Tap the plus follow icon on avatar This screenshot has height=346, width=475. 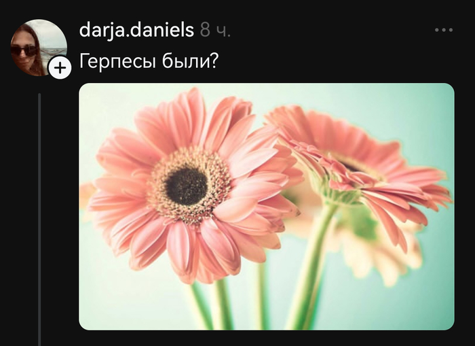pos(60,67)
